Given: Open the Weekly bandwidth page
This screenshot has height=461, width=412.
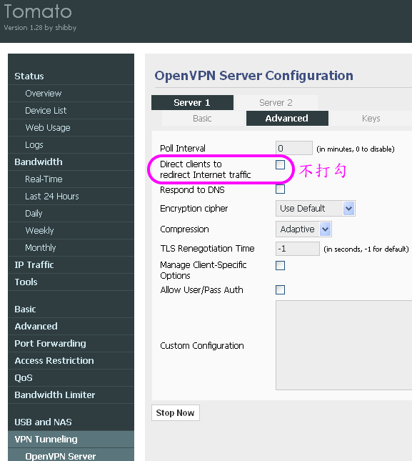Looking at the screenshot, I should click(71, 230).
